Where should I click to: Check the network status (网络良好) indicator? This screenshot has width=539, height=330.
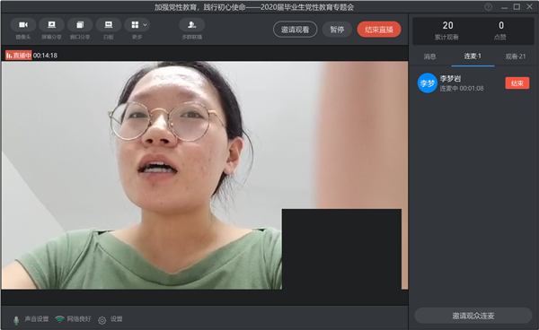click(x=74, y=319)
